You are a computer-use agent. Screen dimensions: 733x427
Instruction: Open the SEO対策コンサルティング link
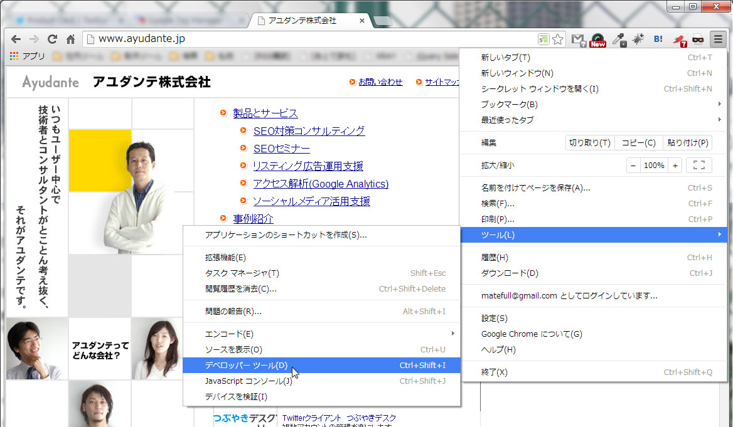309,131
